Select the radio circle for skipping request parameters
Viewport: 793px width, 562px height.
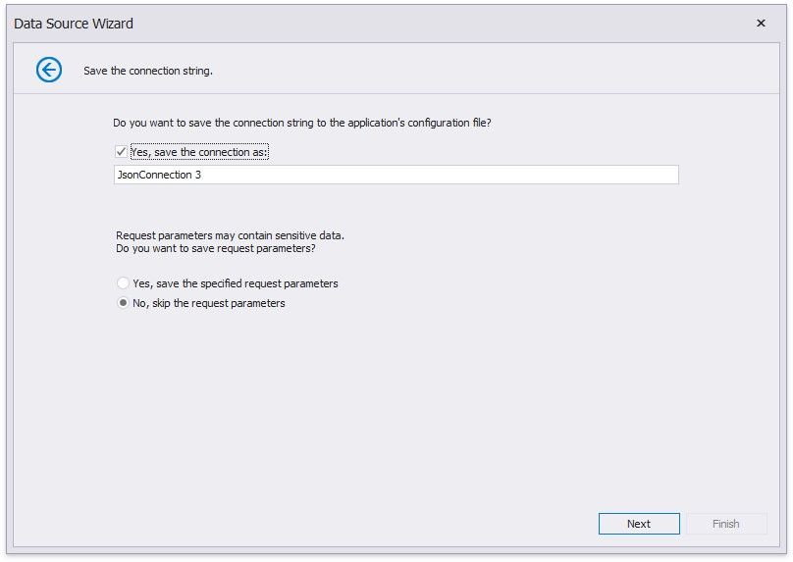[x=123, y=303]
